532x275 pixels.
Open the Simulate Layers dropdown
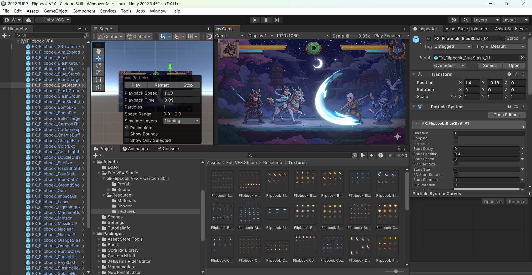tap(182, 121)
